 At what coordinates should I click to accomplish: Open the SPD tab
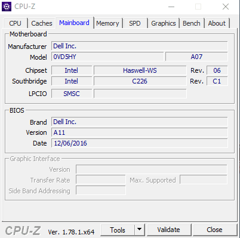[x=135, y=23]
